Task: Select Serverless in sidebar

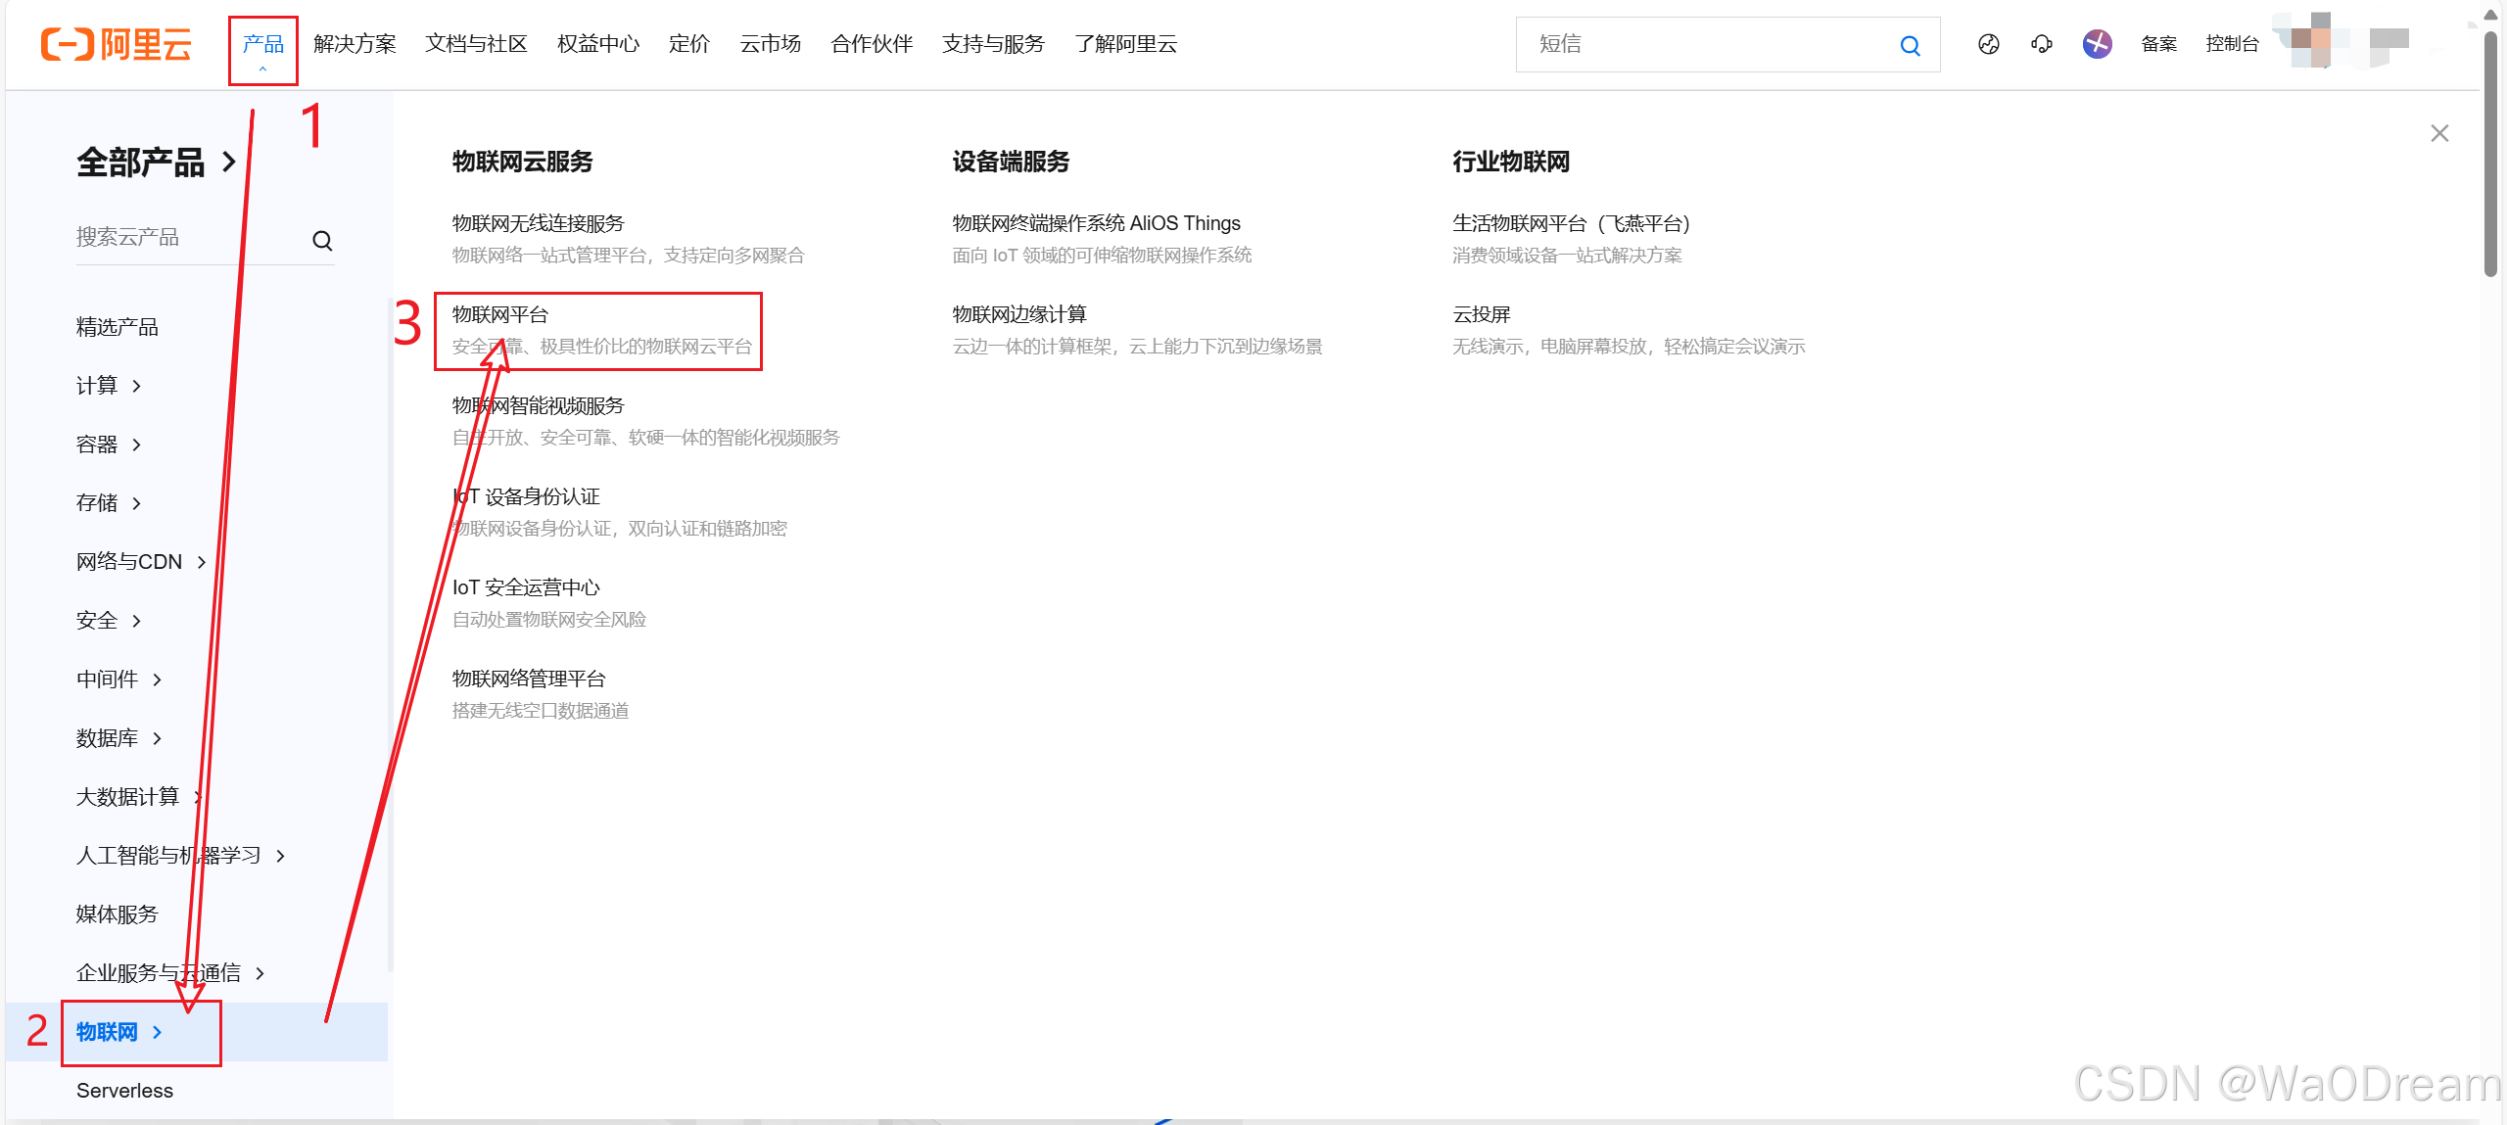Action: tap(124, 1091)
